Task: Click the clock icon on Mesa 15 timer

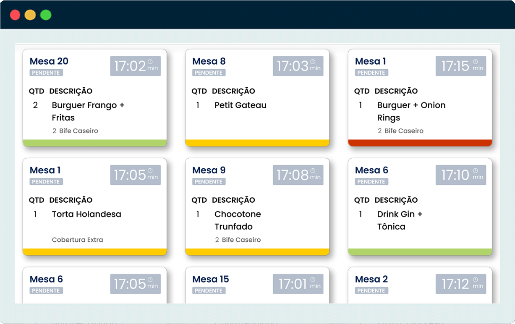Action: pyautogui.click(x=313, y=280)
